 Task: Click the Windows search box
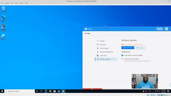tap(20, 91)
